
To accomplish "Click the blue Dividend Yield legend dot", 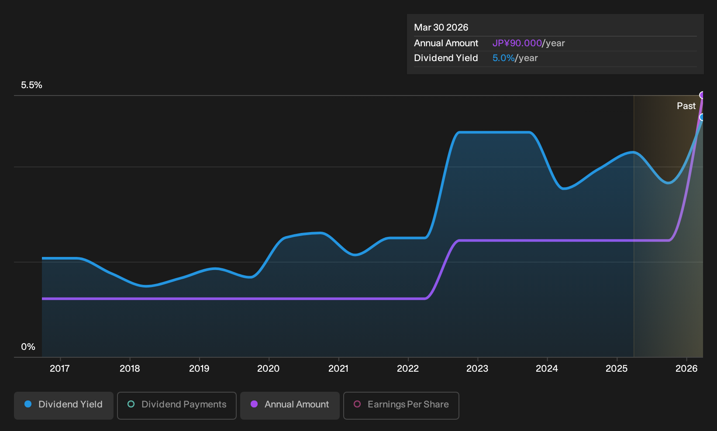I will point(28,404).
